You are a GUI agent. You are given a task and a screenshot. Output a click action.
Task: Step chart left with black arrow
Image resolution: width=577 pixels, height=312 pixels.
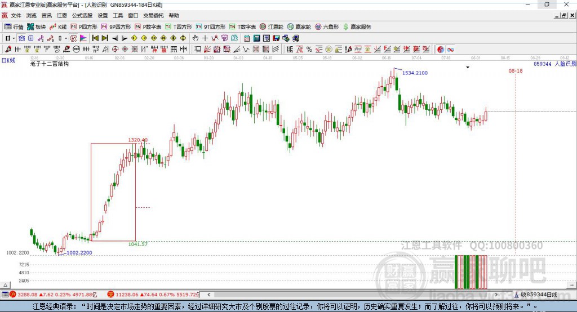pyautogui.click(x=115, y=38)
